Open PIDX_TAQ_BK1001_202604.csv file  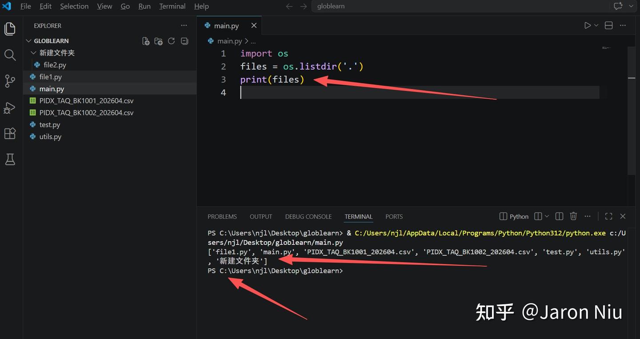110,101
